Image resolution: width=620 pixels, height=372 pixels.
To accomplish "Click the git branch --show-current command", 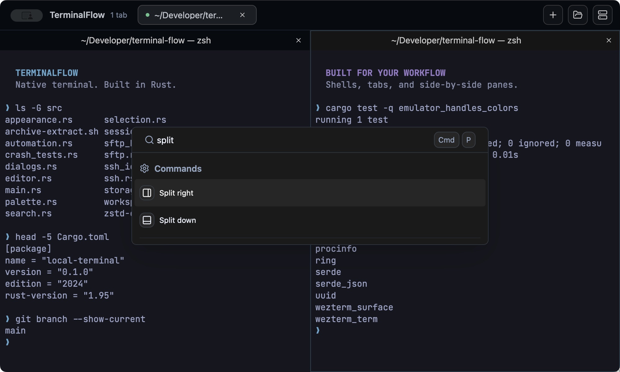I will [x=81, y=319].
